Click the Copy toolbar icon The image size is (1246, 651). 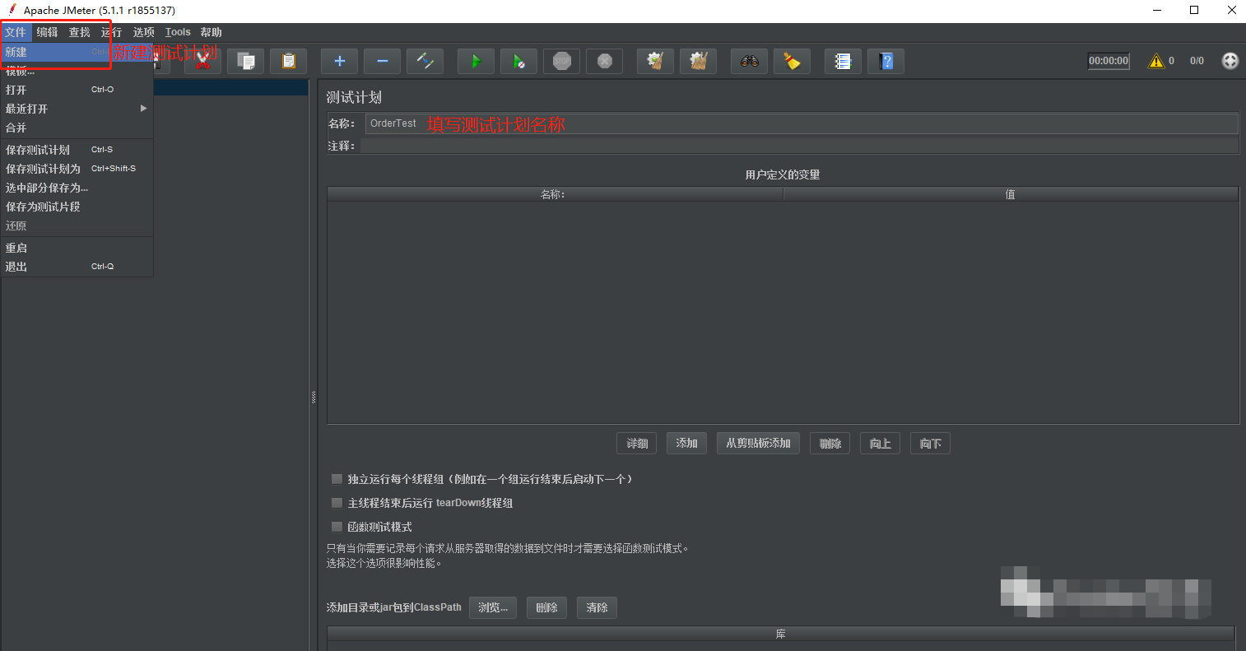point(245,61)
